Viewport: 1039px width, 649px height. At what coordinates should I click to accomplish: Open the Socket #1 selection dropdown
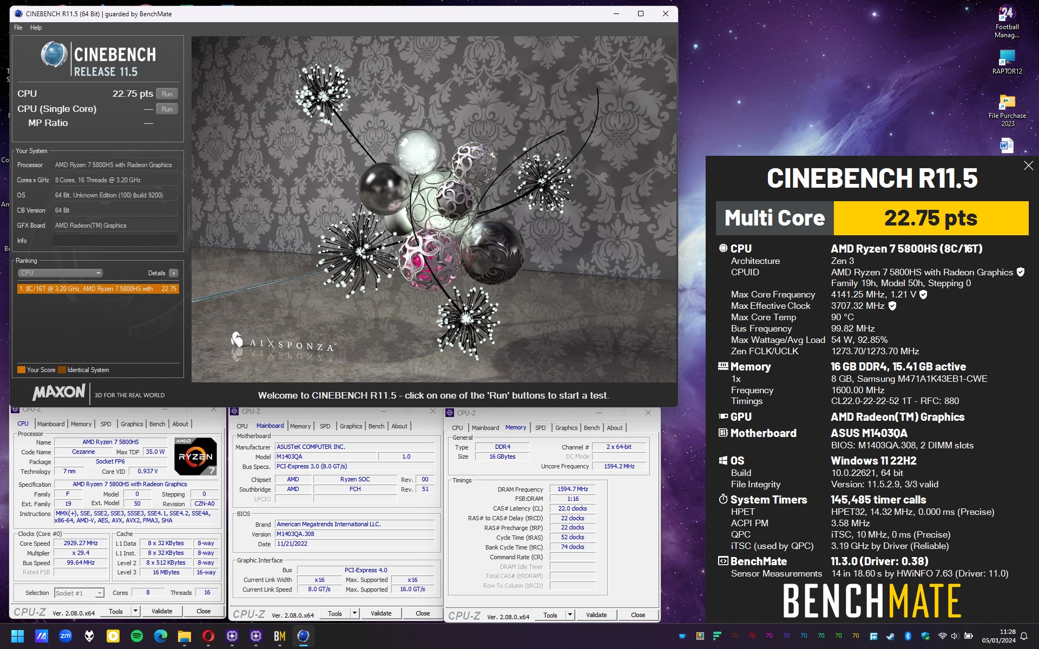(79, 593)
